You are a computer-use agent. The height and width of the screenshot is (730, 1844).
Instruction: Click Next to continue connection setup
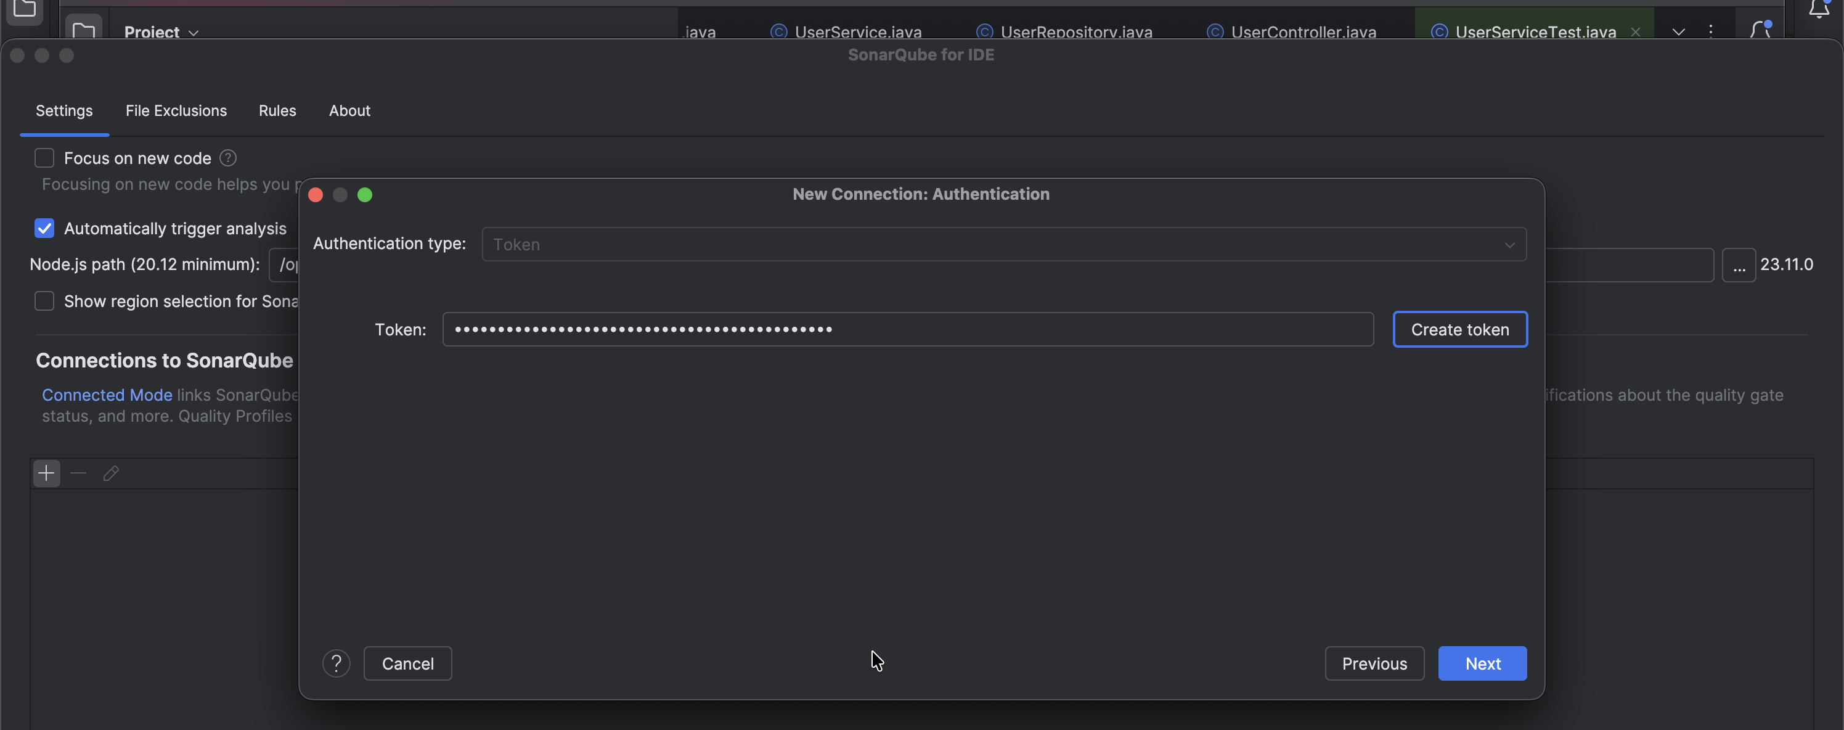(1482, 663)
